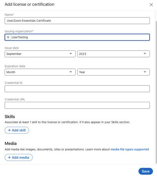The image size is (157, 177).
Task: Click the arrow of the expiration Month dropdown
Action: (71, 72)
